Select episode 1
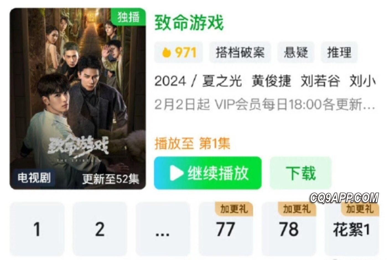The height and width of the screenshot is (260, 387). (x=37, y=229)
